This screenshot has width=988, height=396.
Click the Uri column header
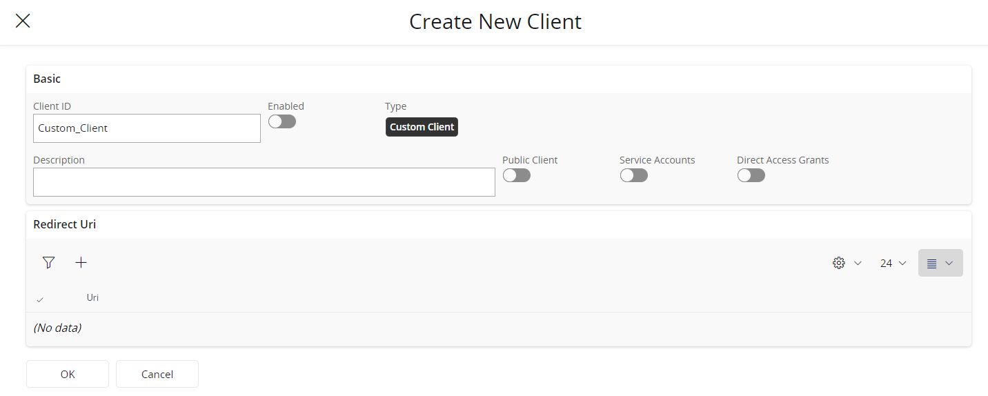(92, 297)
